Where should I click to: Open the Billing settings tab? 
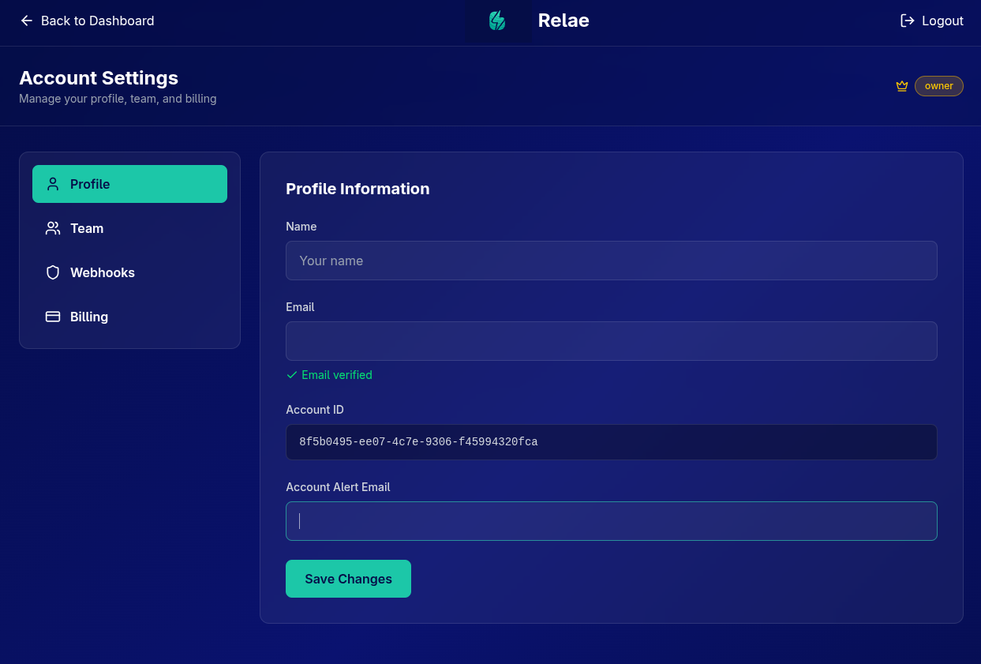pyautogui.click(x=88, y=316)
